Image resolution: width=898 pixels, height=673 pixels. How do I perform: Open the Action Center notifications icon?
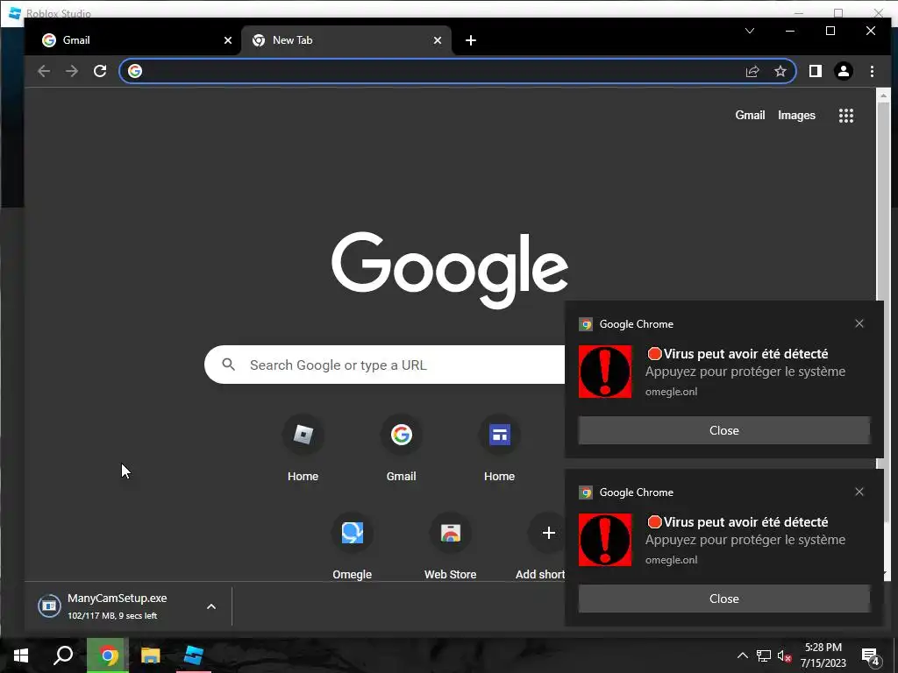pyautogui.click(x=871, y=656)
